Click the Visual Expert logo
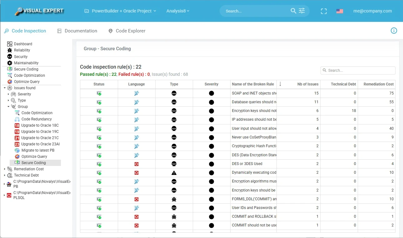Viewport: 403px width, 238px height. coord(39,11)
